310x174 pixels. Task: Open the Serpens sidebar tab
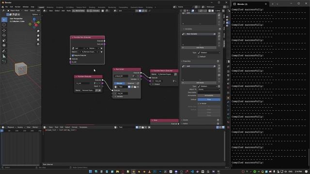pyautogui.click(x=224, y=43)
